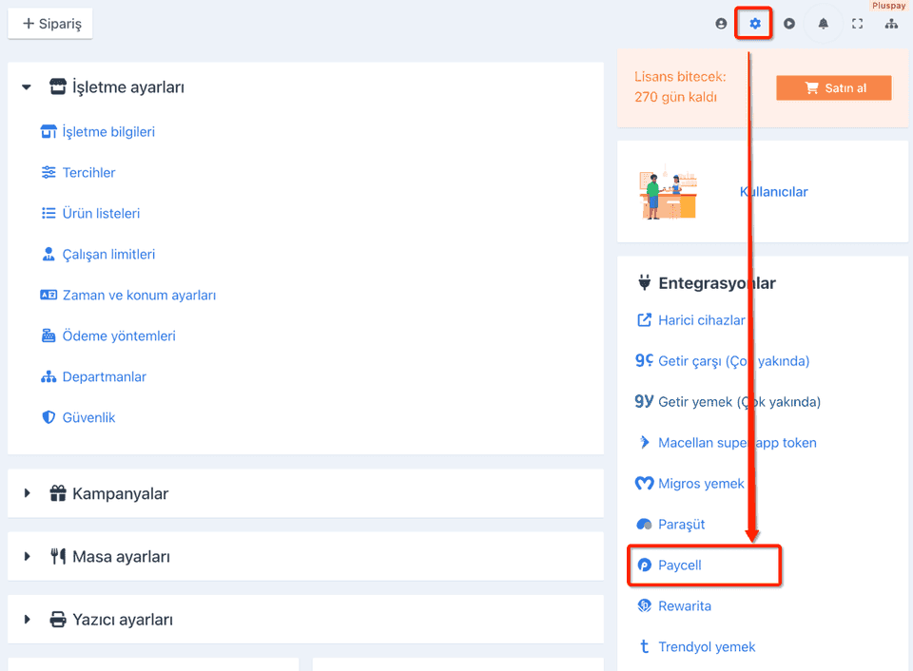Click the + Sipariş button
The height and width of the screenshot is (671, 913).
(50, 23)
